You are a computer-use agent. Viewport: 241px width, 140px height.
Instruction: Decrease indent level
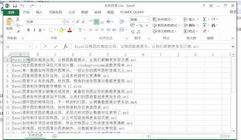point(109,30)
